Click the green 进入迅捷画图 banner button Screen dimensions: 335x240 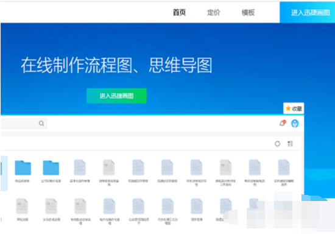116,96
